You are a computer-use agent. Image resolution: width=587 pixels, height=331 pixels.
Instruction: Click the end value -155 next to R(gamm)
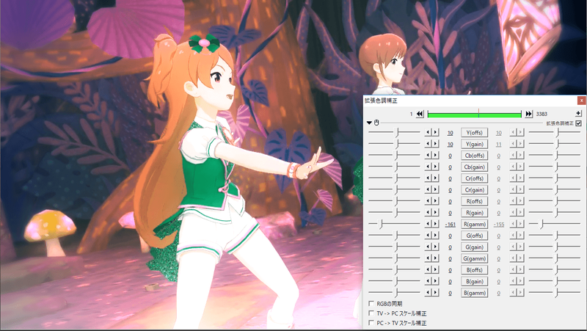click(499, 225)
